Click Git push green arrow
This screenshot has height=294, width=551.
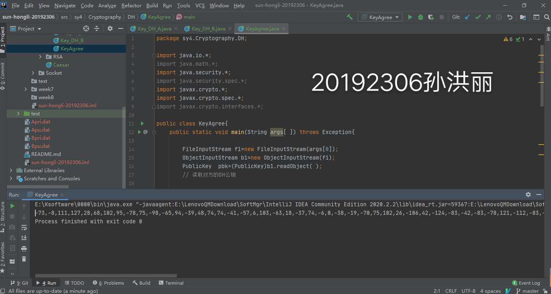(488, 17)
